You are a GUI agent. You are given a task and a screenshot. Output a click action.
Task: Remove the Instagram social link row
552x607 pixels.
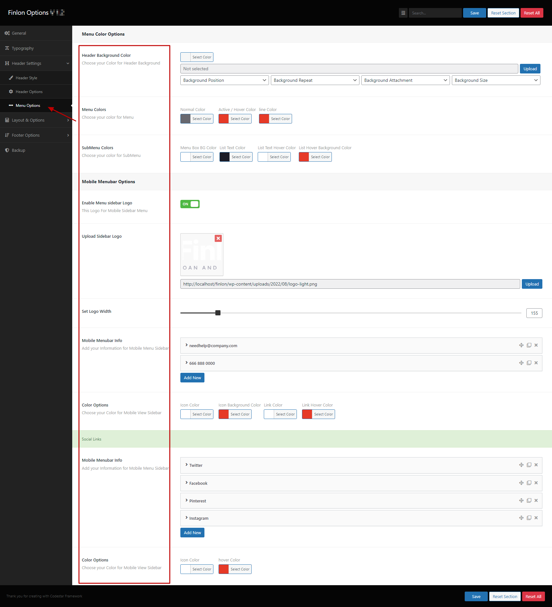pos(536,518)
